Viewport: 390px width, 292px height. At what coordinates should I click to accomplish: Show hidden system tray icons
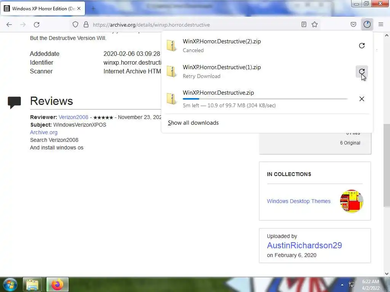pyautogui.click(x=342, y=285)
